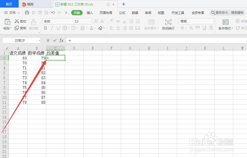Justify text alignment icon
Screen dimensions: 247x158
click(x=131, y=28)
